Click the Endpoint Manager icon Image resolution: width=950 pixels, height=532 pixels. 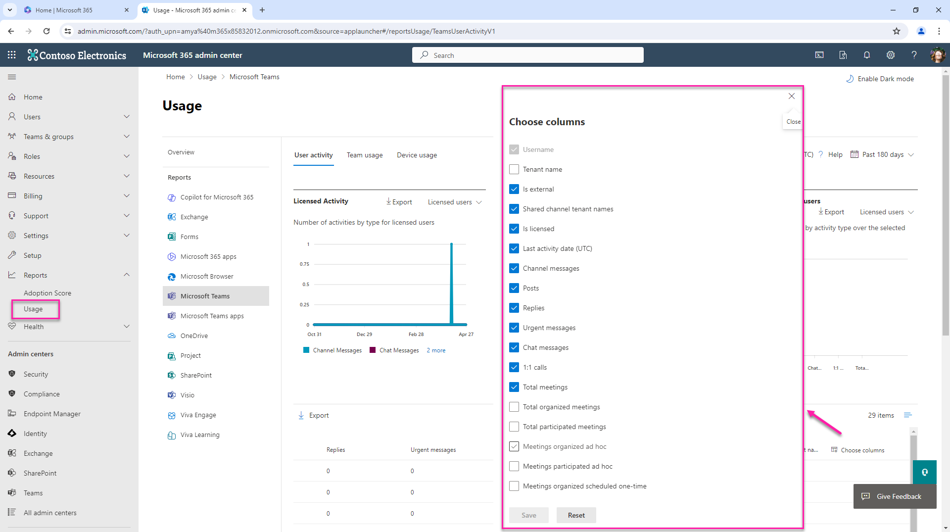tap(12, 414)
